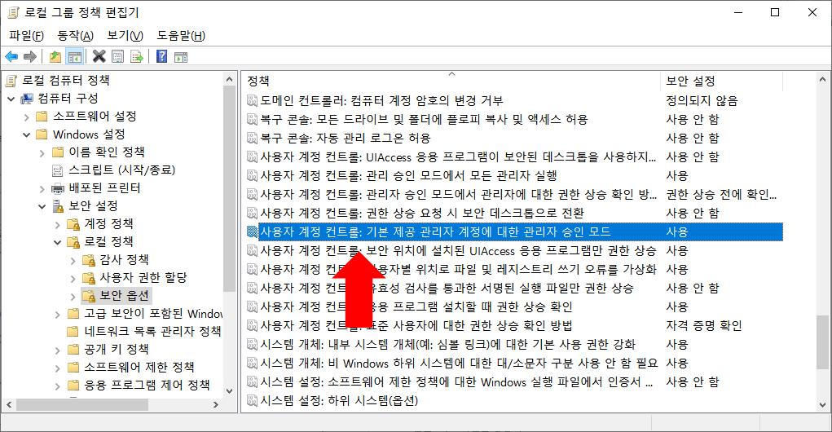
Task: Click the 계정 정책 folder icon
Action: click(73, 224)
